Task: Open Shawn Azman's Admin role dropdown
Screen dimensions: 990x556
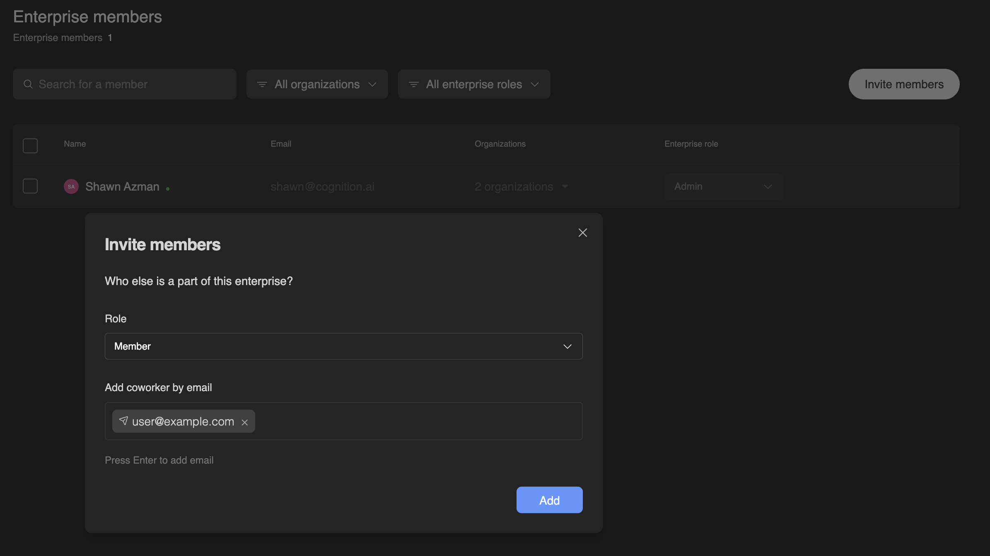Action: pos(723,186)
